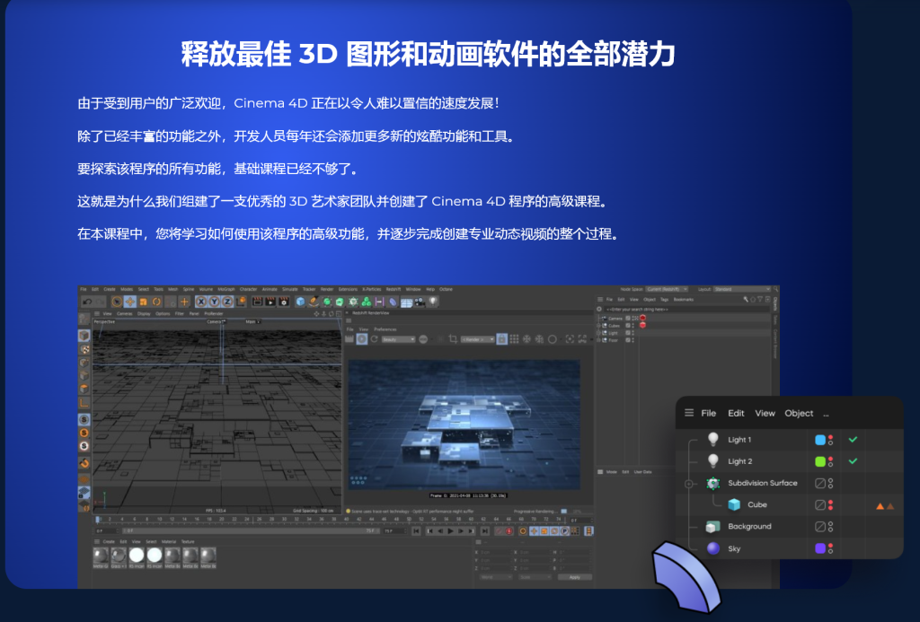Open the Render camera dropdown in RenderView
This screenshot has height=622, width=920.
[477, 339]
